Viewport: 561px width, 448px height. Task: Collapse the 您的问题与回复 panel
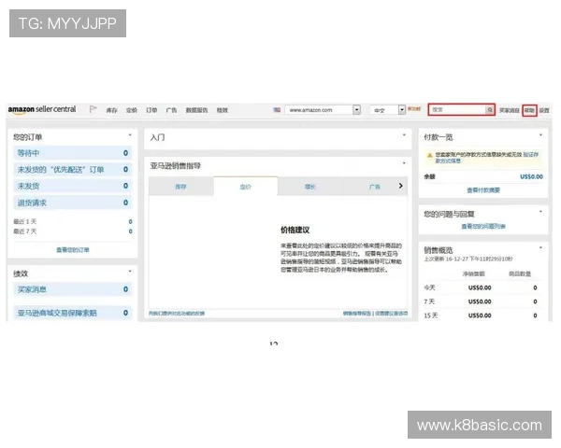tap(540, 212)
